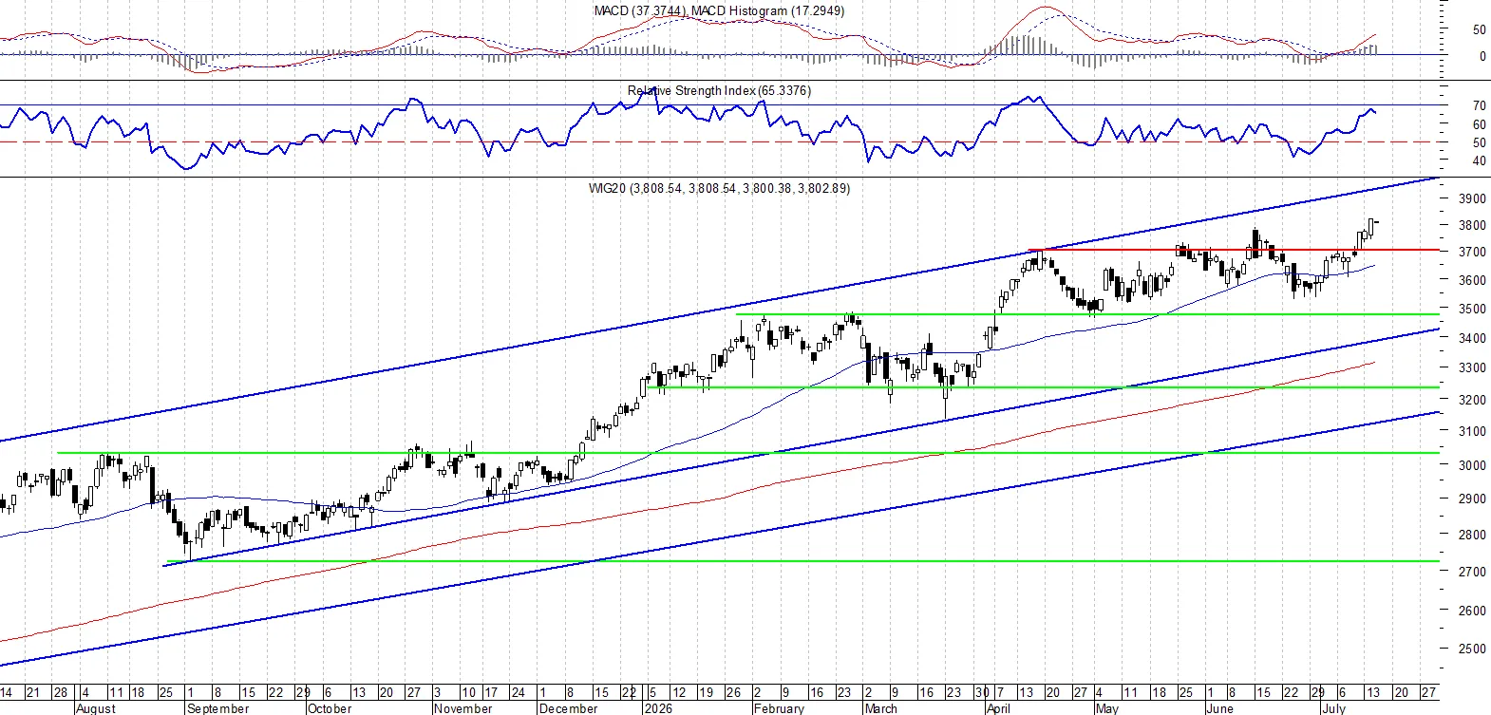Click the Relative Strength Index title
1491x715 pixels.
pos(719,90)
